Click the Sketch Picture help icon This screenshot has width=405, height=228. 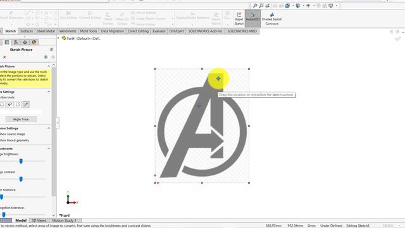pyautogui.click(x=51, y=49)
